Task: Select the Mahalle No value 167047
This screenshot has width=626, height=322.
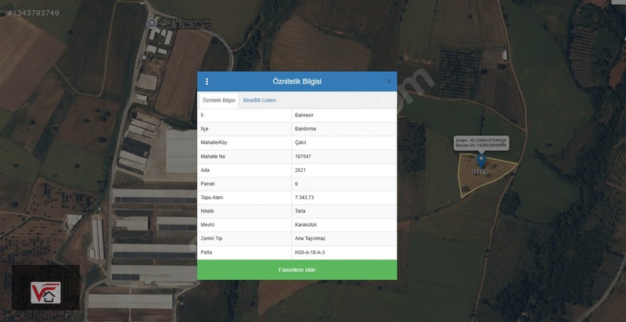Action: [x=303, y=156]
